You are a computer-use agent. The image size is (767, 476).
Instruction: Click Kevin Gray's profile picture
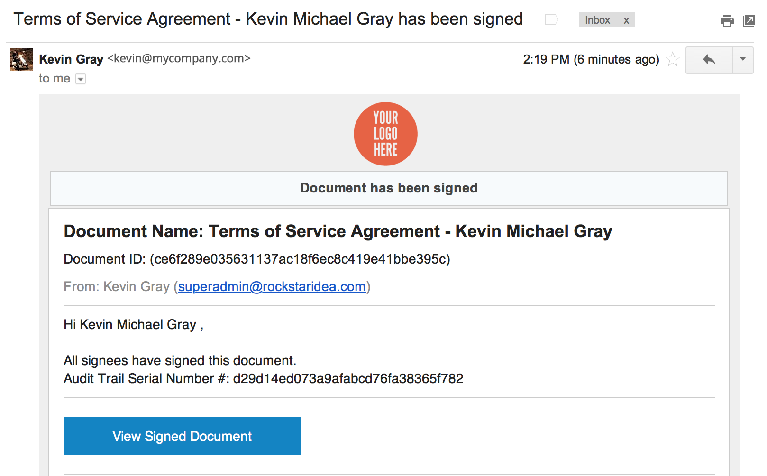[22, 60]
